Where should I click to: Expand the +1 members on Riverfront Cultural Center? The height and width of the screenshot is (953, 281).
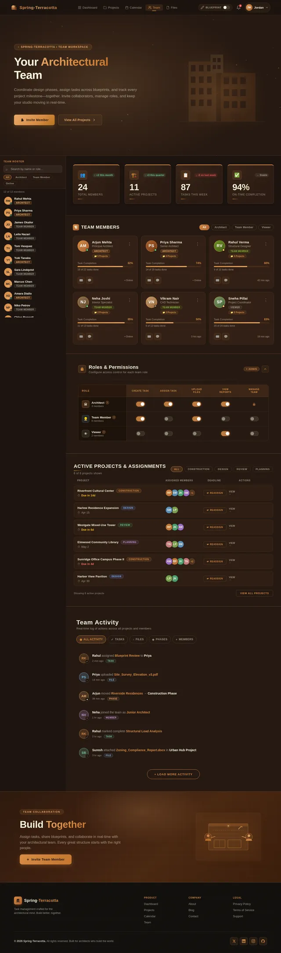192,493
